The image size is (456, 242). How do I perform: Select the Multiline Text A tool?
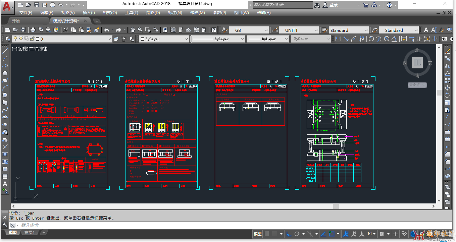tap(5, 184)
